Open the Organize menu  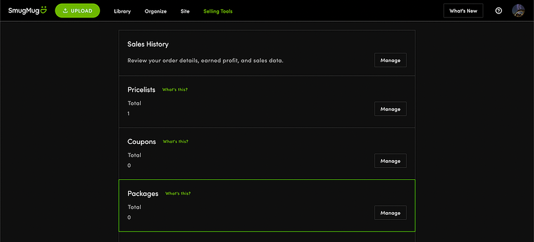[156, 11]
